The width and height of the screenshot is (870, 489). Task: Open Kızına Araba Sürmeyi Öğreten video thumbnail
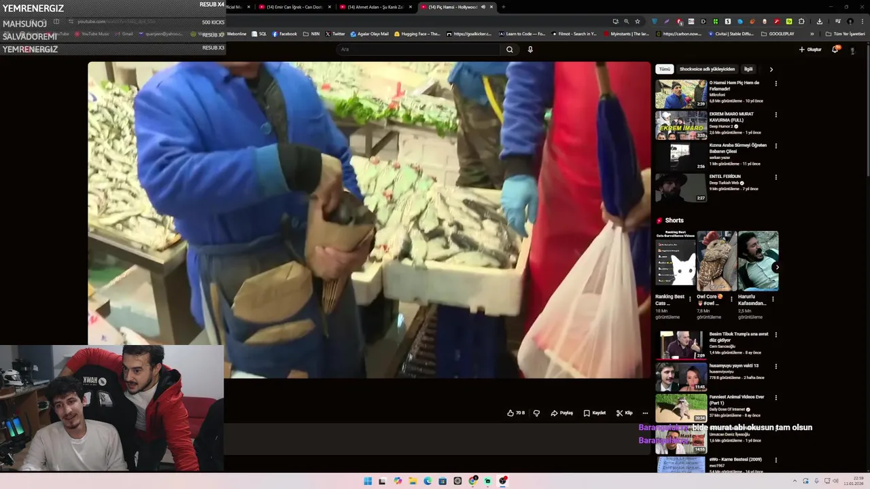click(x=681, y=157)
